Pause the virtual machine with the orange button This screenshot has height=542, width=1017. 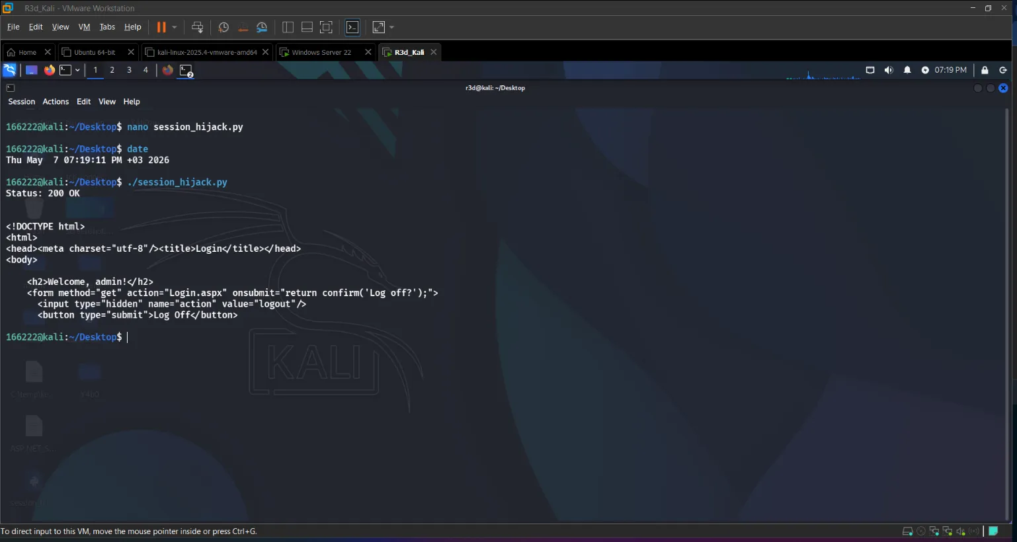pos(161,27)
